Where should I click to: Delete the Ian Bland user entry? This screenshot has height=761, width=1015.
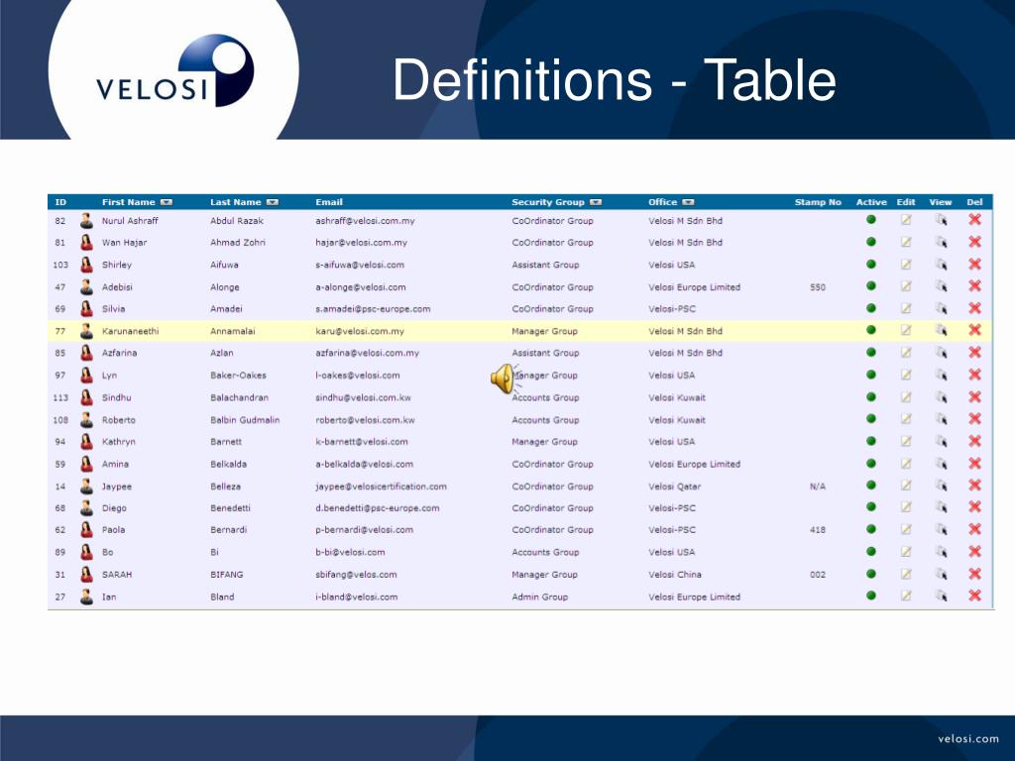coord(974,596)
